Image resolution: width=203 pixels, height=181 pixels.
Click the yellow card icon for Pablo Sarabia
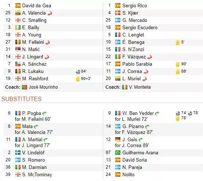(178, 64)
